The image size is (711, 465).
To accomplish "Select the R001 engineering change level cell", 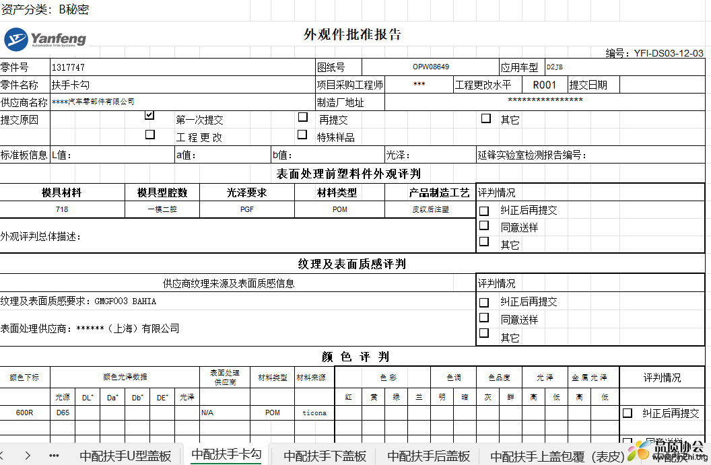I will pyautogui.click(x=545, y=85).
